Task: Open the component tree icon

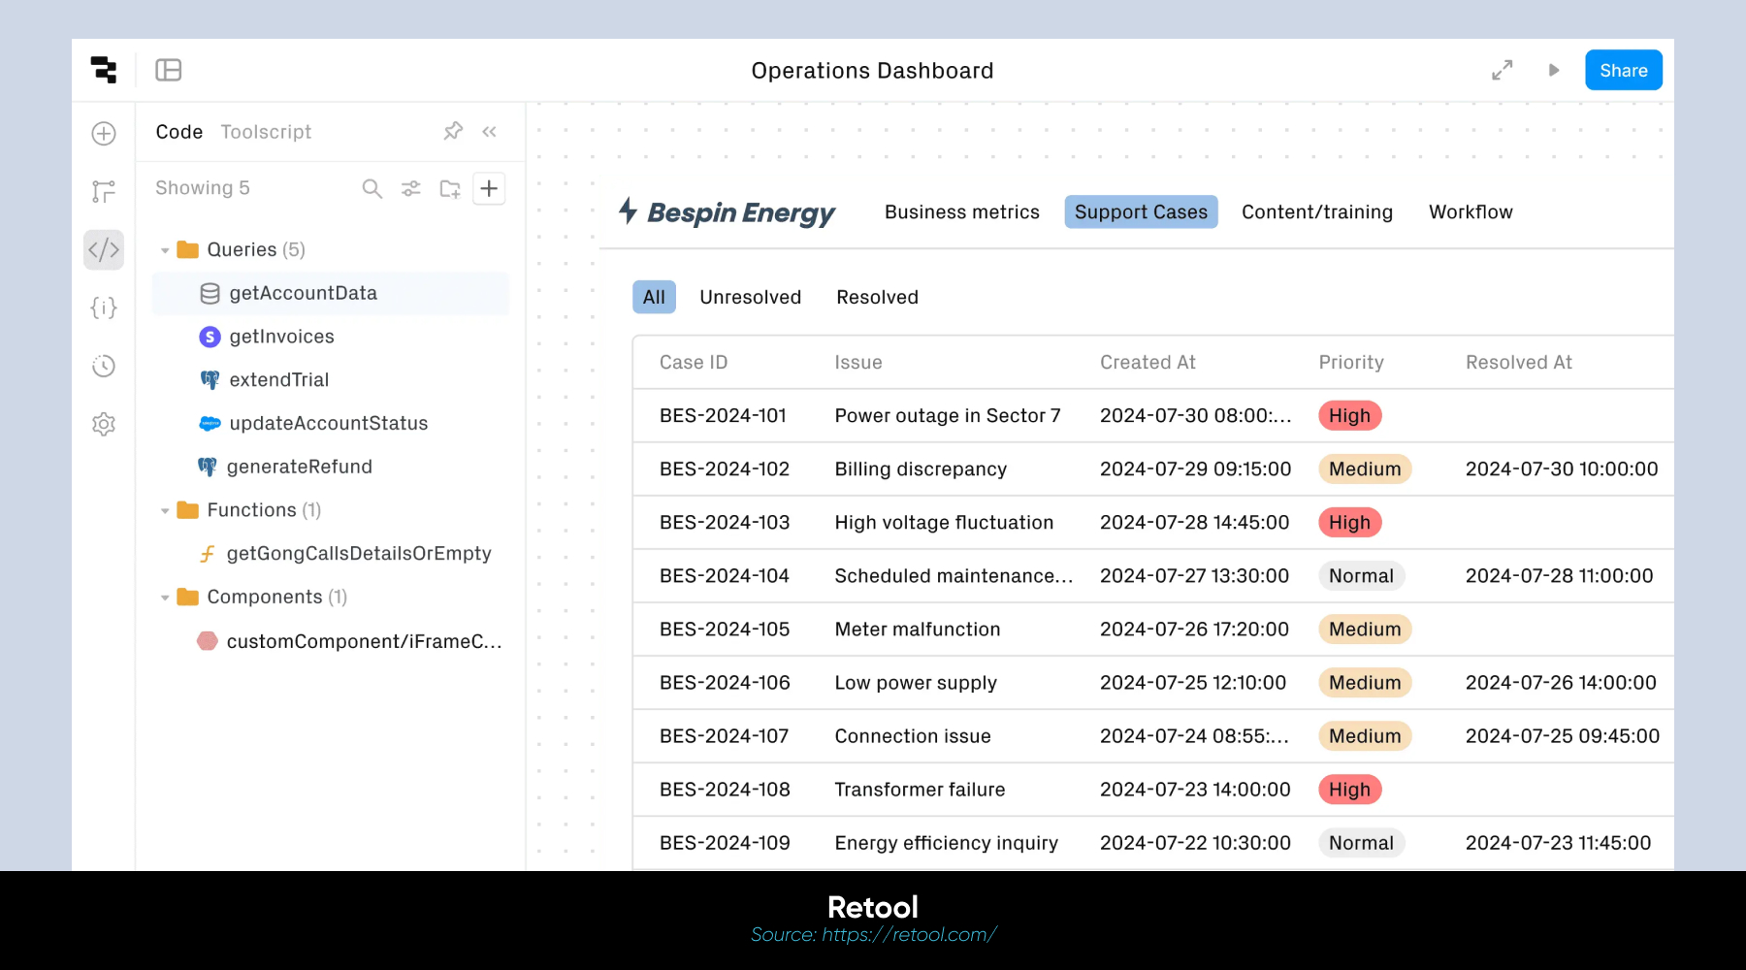Action: tap(104, 191)
